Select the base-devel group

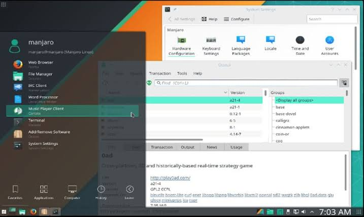tap(285, 114)
